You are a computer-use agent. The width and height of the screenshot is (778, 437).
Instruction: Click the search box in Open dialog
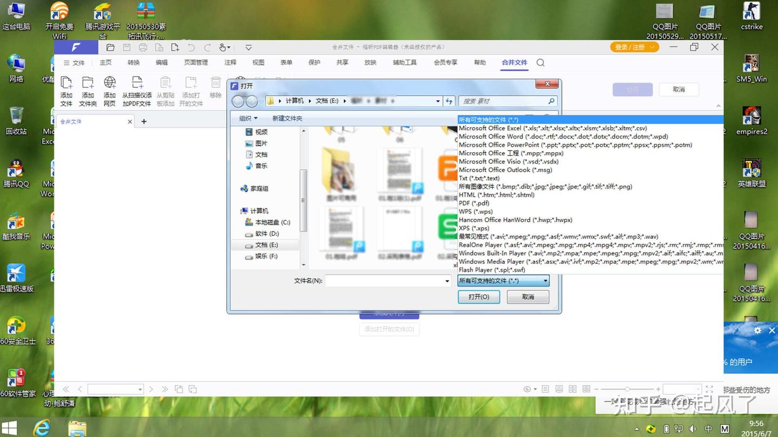[x=507, y=101]
